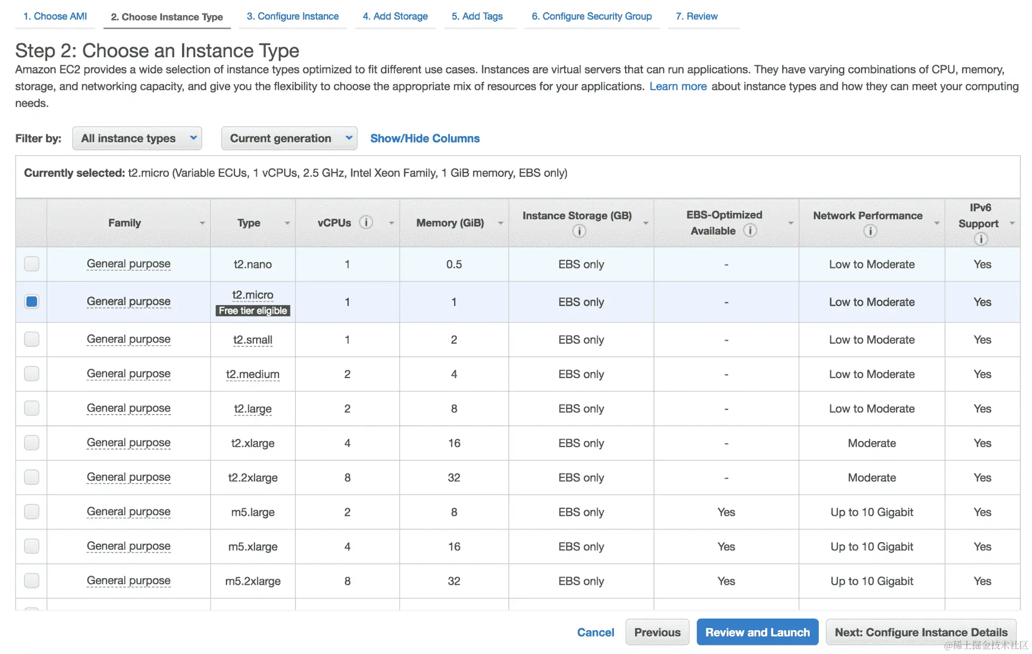
Task: Open the Show/Hide Columns link
Action: 424,138
